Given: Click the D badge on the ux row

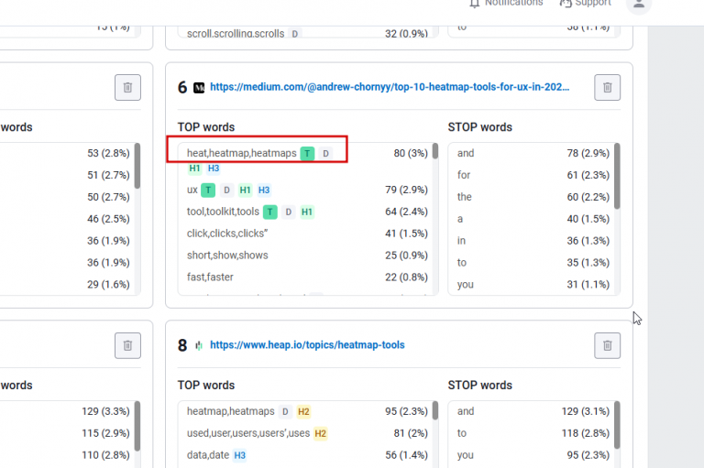Looking at the screenshot, I should pyautogui.click(x=226, y=190).
